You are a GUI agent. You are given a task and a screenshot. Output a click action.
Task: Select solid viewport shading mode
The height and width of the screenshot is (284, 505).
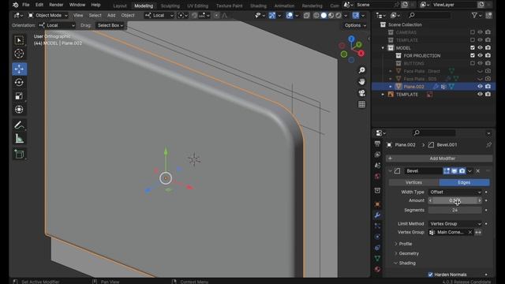click(324, 16)
